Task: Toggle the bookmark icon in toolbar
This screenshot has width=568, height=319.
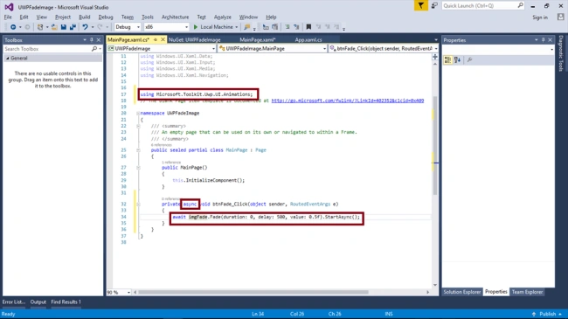Action: tap(308, 27)
